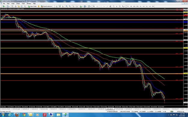Click the system tray volume icon

coord(171,115)
